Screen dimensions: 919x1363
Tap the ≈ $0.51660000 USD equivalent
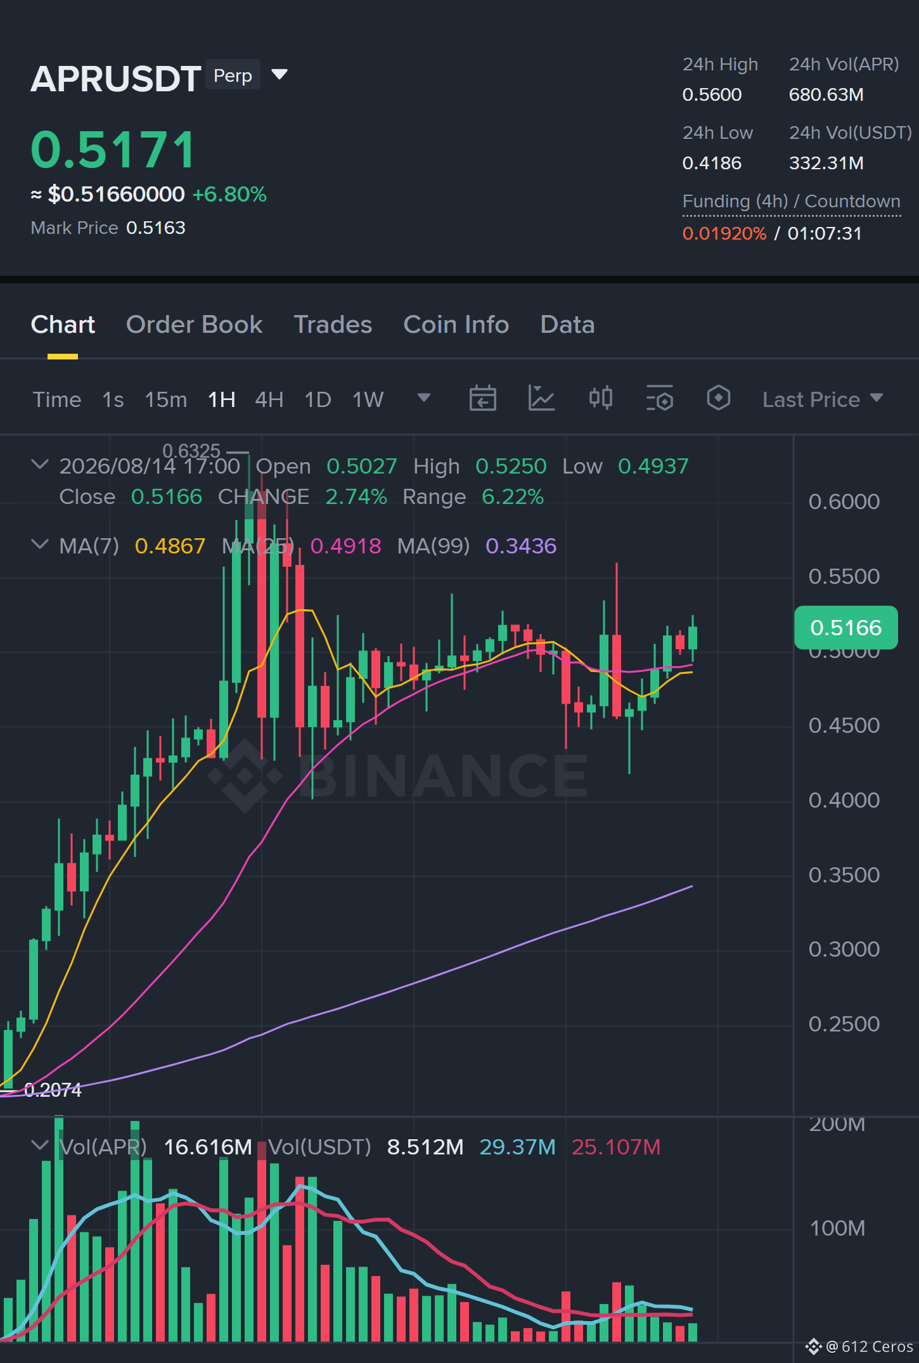[x=108, y=194]
